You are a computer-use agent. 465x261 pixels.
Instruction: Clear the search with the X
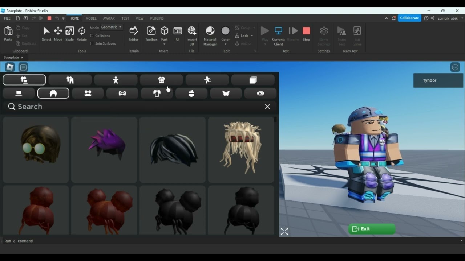coord(267,107)
